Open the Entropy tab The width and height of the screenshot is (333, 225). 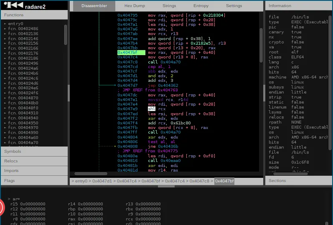201,6
